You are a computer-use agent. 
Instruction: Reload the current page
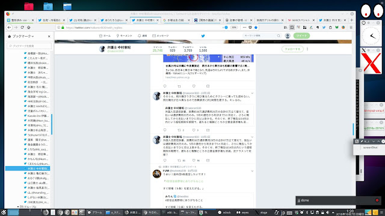point(22,28)
